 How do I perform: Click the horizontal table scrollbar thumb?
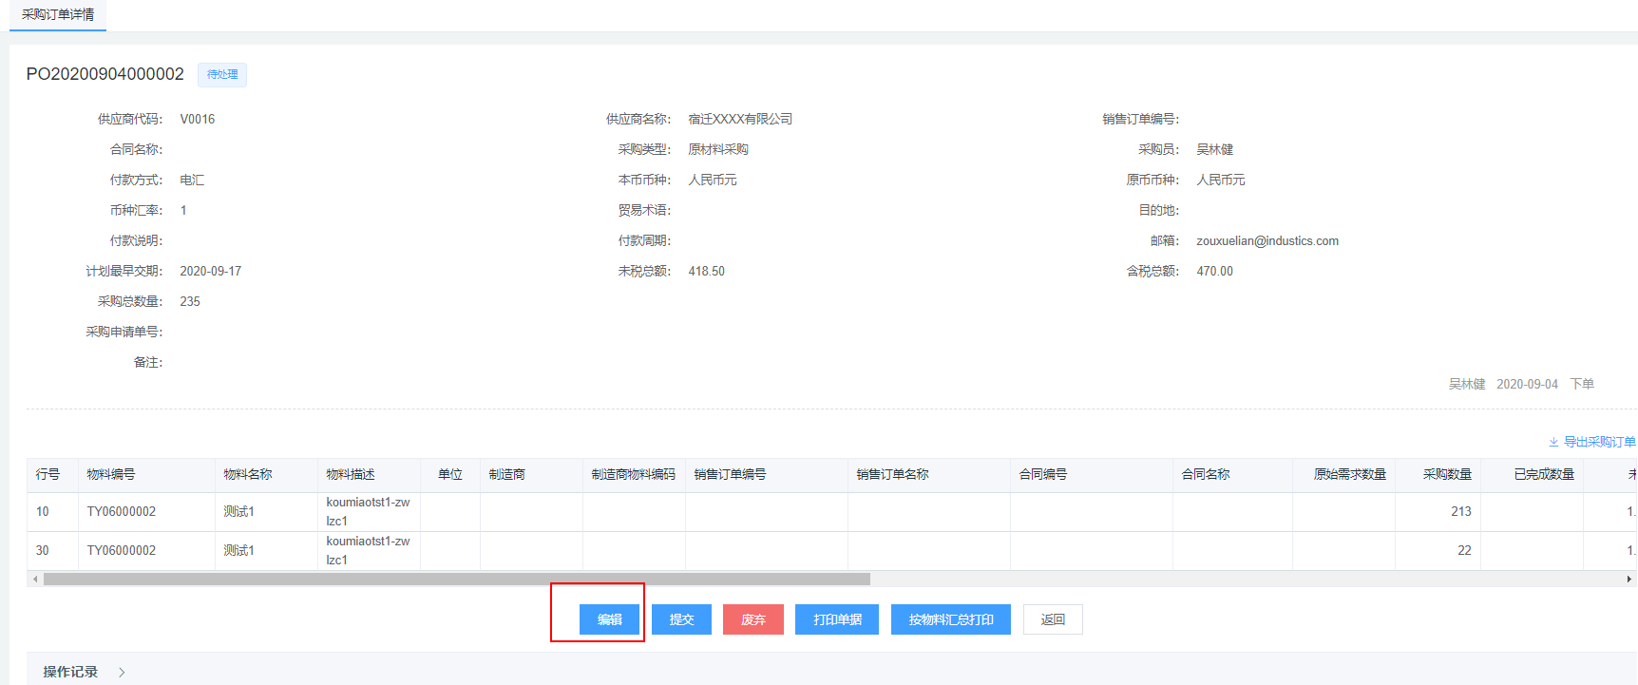(x=456, y=579)
